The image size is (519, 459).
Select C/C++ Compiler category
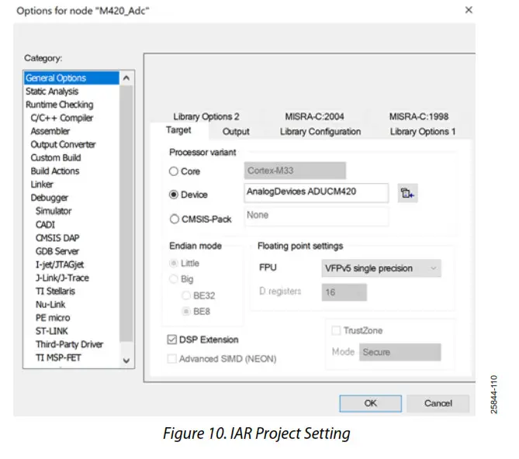71,118
